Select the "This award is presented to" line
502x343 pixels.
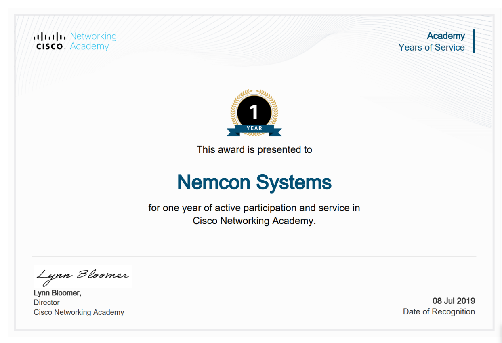tap(254, 150)
